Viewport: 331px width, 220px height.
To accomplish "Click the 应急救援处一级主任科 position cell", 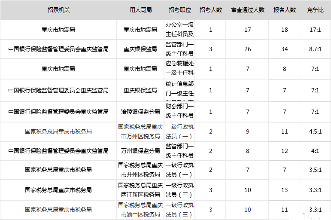I will pos(179,69).
